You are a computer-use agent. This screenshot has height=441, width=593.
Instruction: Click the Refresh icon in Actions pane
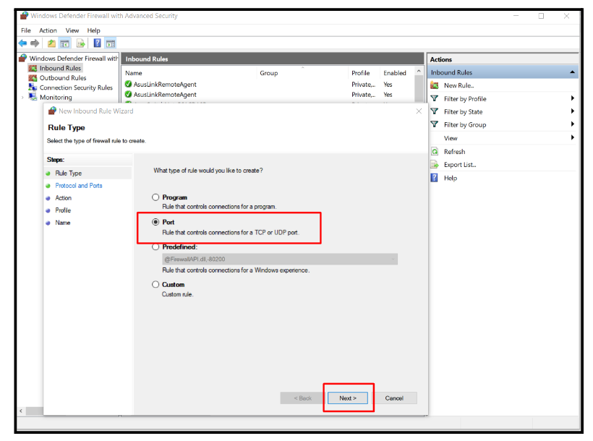tap(435, 151)
